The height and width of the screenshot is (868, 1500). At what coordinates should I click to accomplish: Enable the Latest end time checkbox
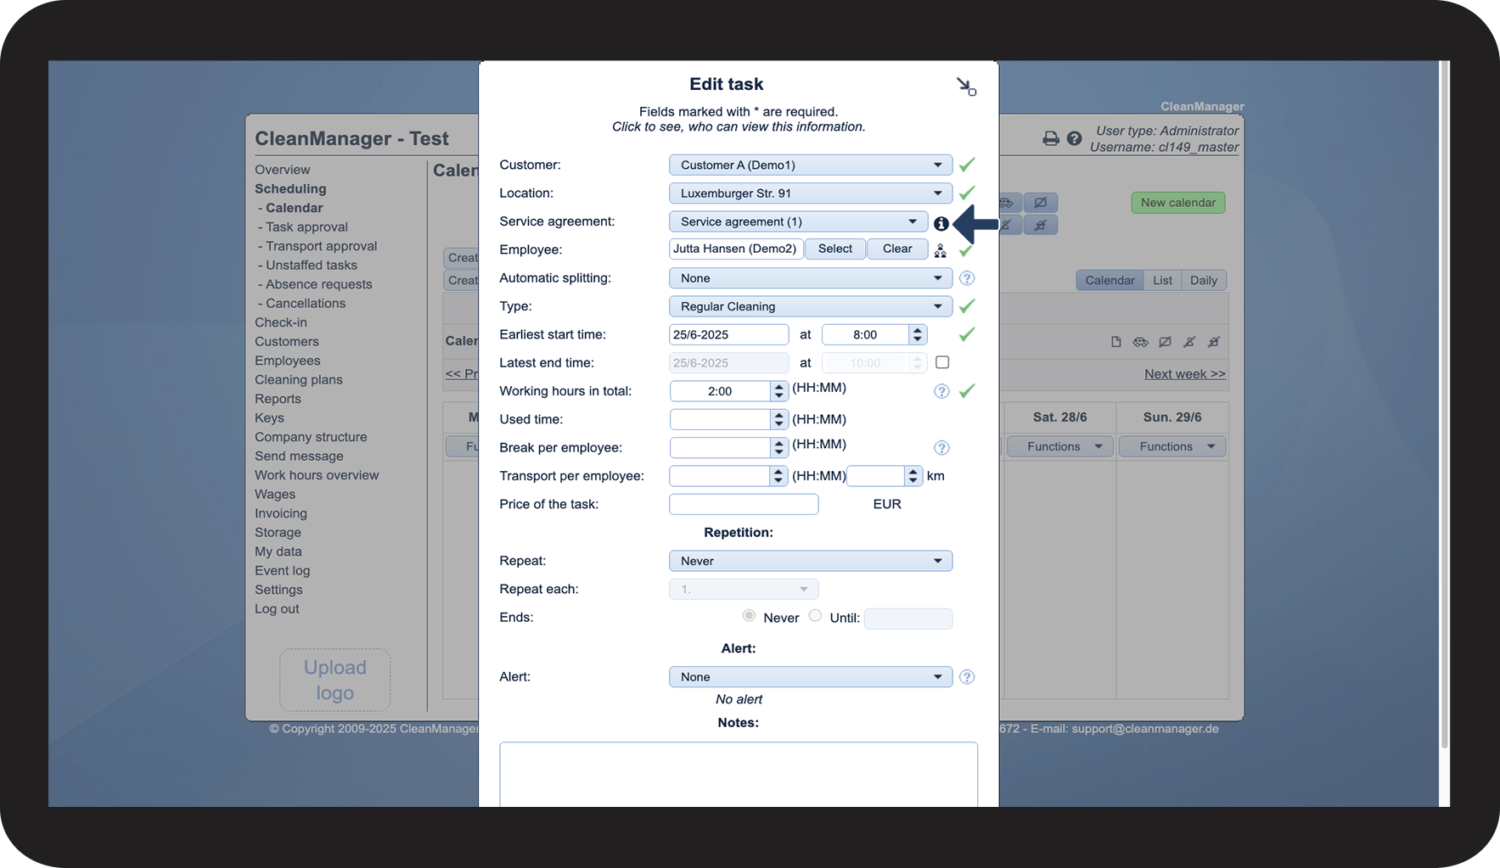click(942, 362)
